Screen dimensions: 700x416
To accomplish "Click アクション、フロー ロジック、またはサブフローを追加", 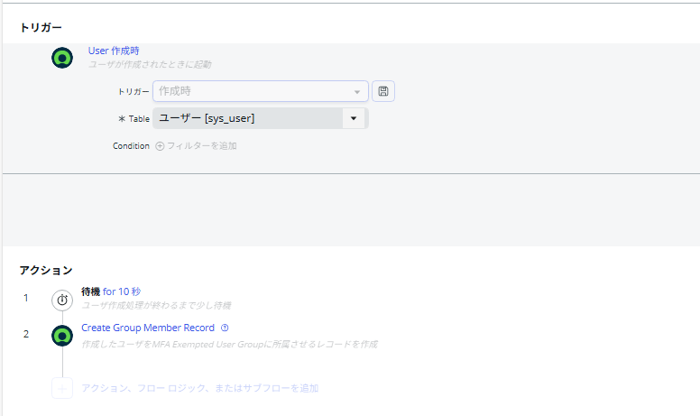I will 199,388.
